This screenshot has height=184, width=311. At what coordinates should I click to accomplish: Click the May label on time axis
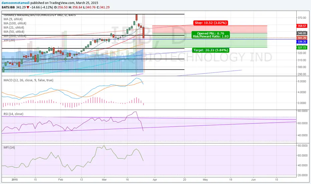tap(205, 180)
